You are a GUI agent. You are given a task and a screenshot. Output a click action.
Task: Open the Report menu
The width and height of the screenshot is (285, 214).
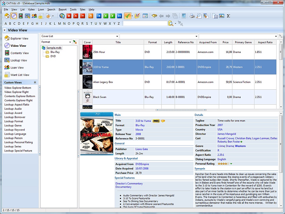[62, 9]
